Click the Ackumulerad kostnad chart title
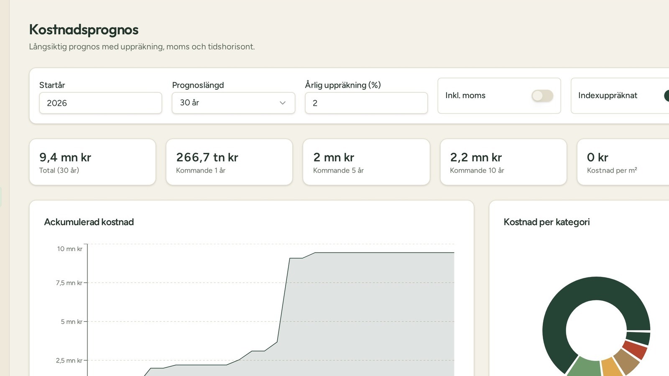The width and height of the screenshot is (669, 376). (x=89, y=222)
